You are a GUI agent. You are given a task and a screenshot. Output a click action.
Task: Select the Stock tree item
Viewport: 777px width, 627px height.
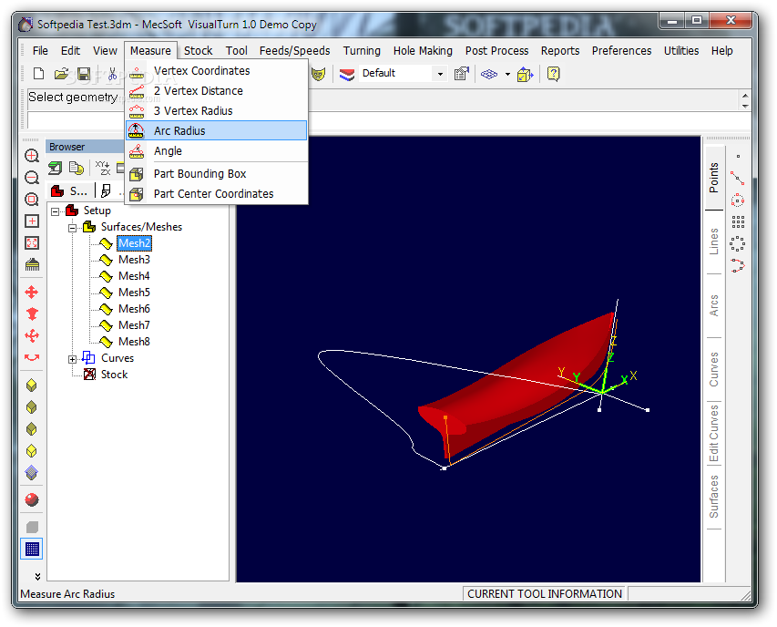point(114,375)
